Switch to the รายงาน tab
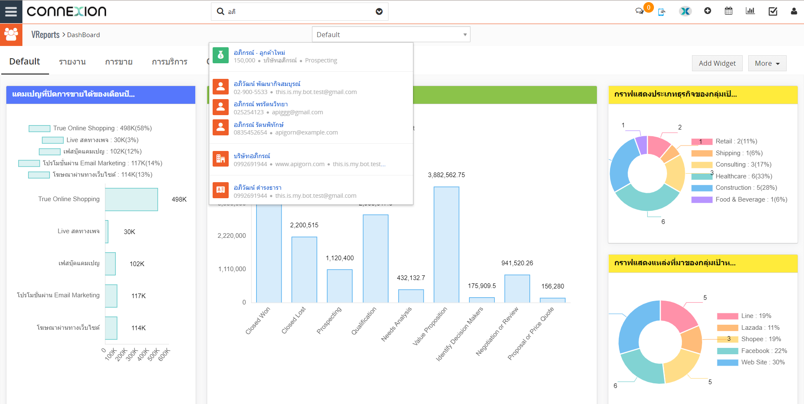The width and height of the screenshot is (804, 404). tap(72, 62)
